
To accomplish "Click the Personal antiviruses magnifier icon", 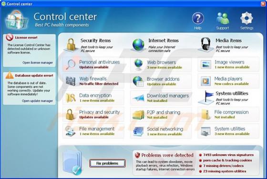I will click(x=71, y=64).
